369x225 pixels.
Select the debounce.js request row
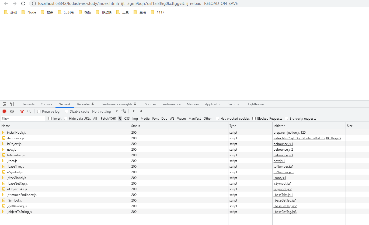pos(184,138)
